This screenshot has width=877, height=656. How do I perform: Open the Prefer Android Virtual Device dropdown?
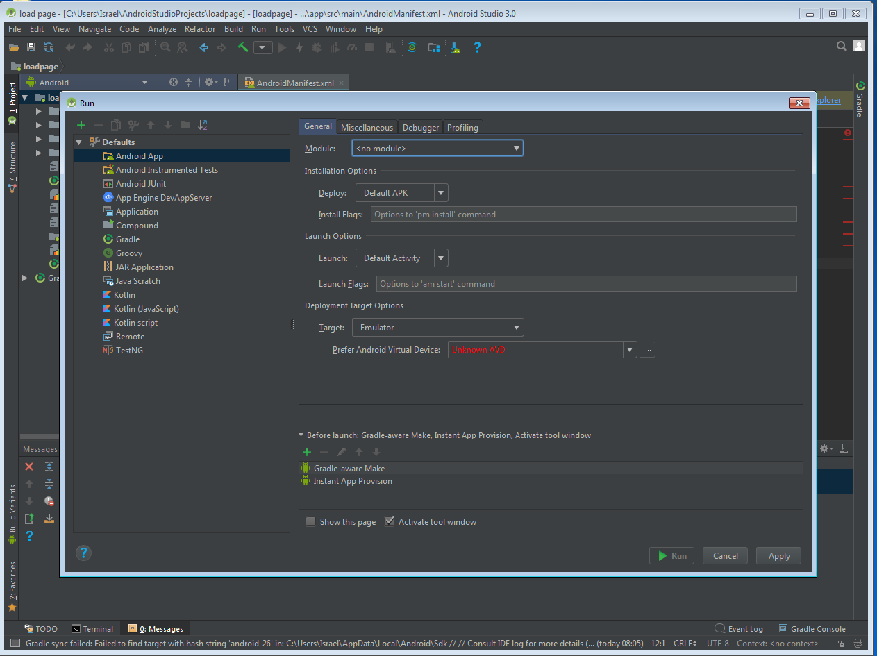(542, 350)
